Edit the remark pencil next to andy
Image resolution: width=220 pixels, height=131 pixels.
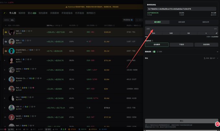click(21, 59)
